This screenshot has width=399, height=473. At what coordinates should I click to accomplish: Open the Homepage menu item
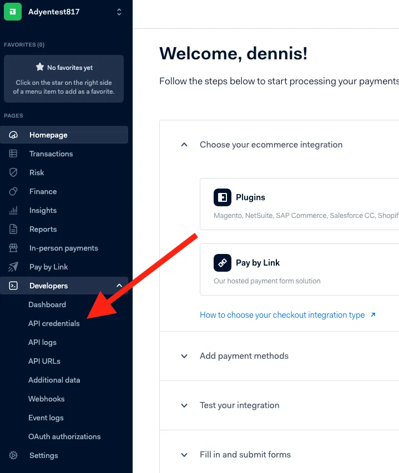64,135
